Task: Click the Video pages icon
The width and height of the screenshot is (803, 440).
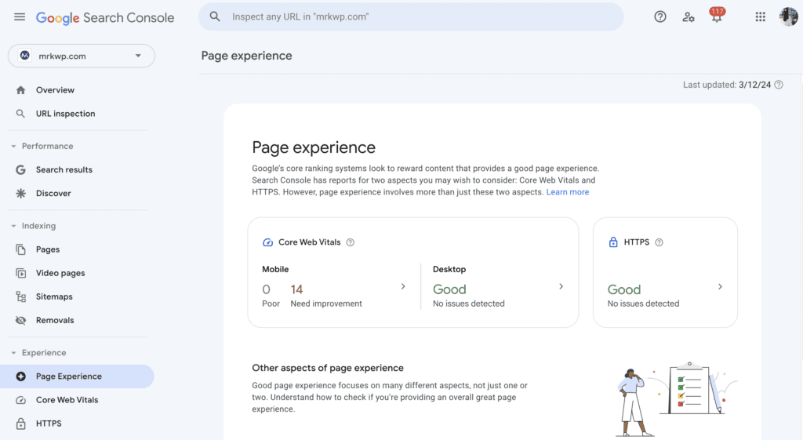Action: click(x=20, y=273)
